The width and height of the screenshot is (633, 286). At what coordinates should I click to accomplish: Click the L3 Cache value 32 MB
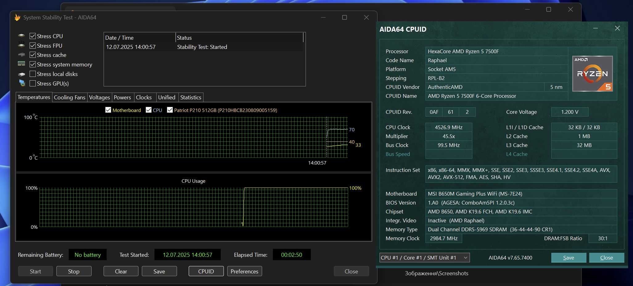click(584, 145)
